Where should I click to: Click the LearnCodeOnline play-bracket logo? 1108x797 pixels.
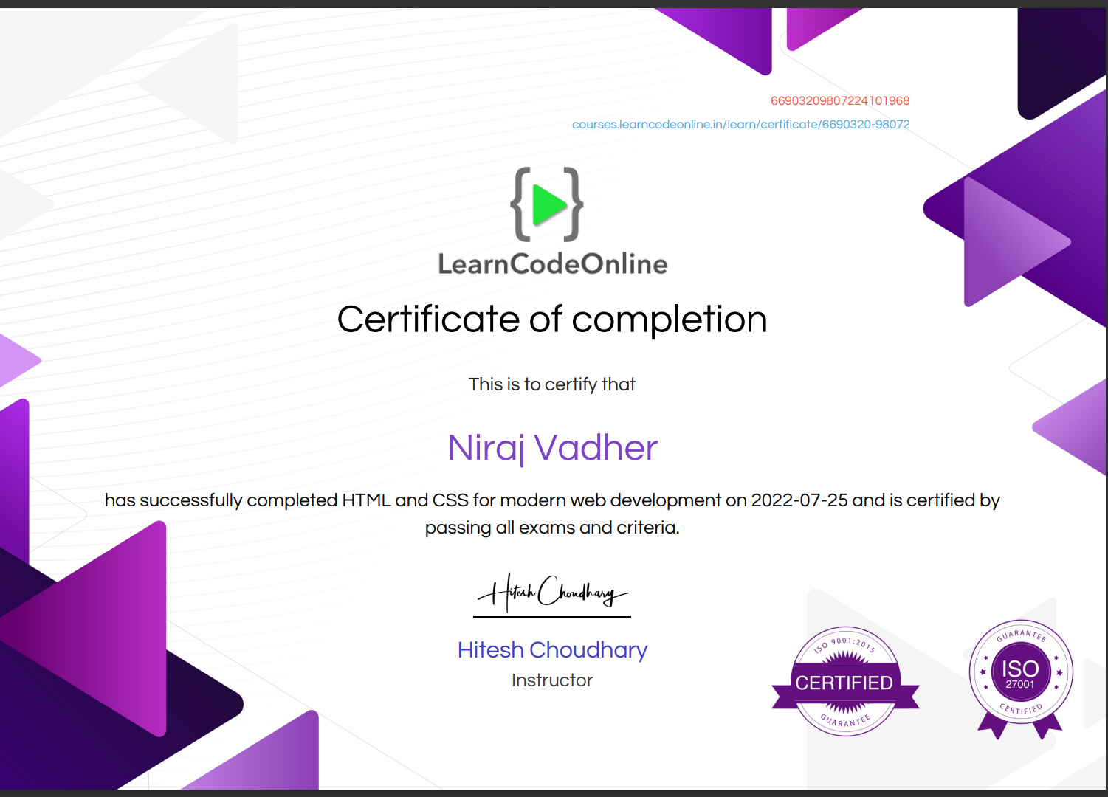coord(547,204)
